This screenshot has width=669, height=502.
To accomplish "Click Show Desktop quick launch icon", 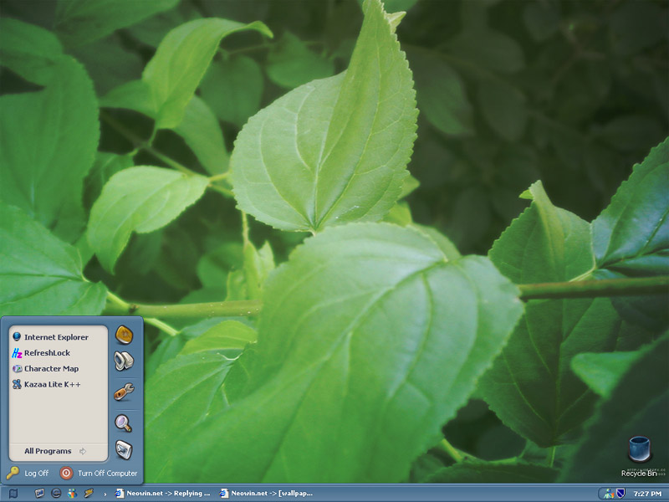I will [x=39, y=494].
